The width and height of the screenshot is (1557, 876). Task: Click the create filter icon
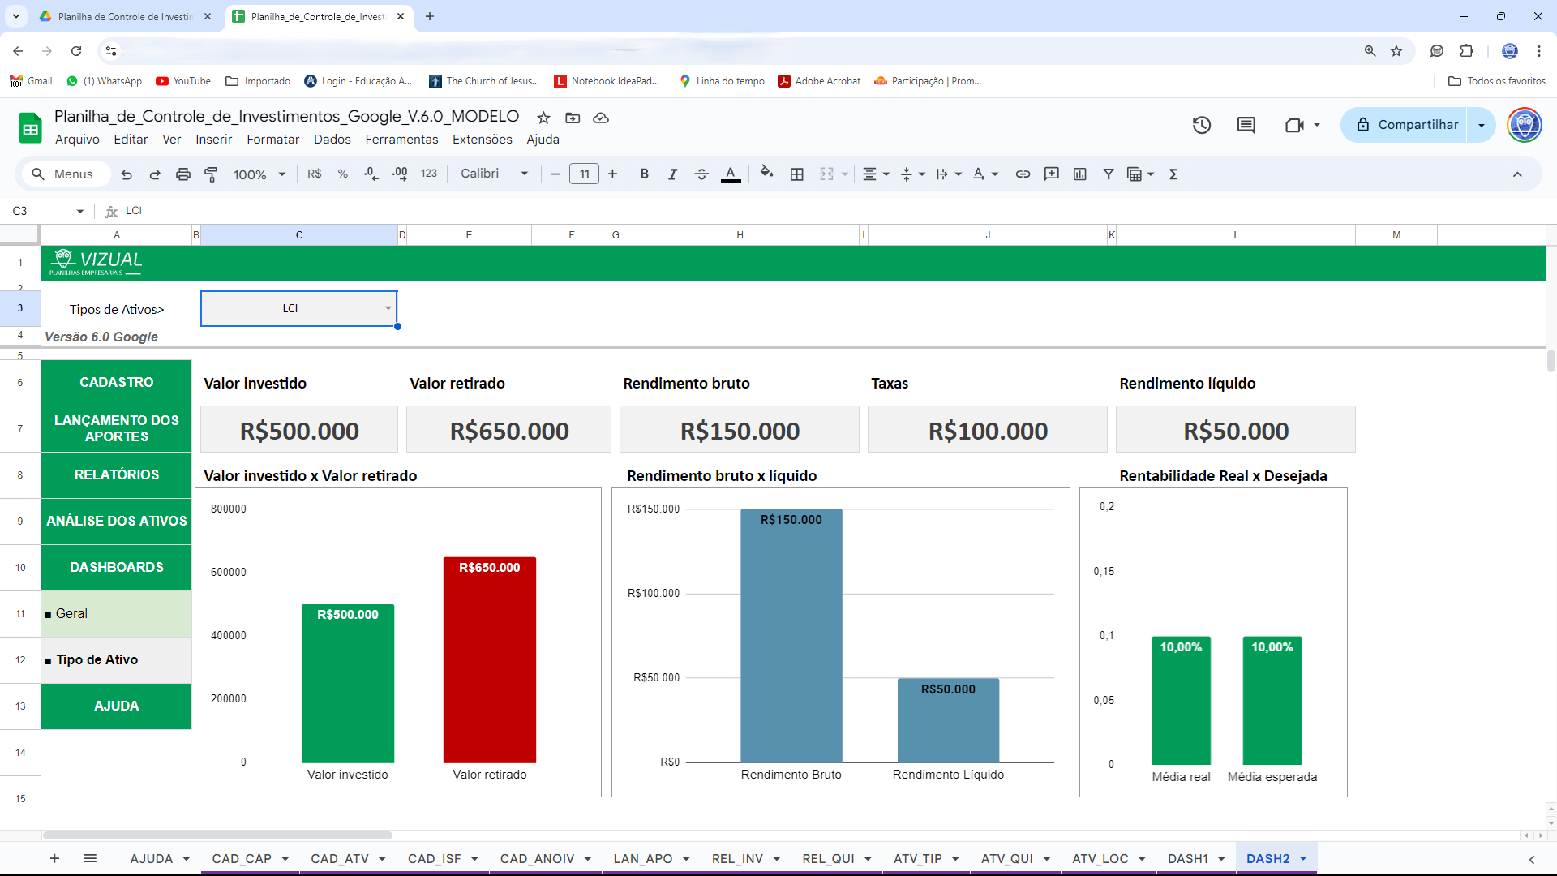[1108, 174]
